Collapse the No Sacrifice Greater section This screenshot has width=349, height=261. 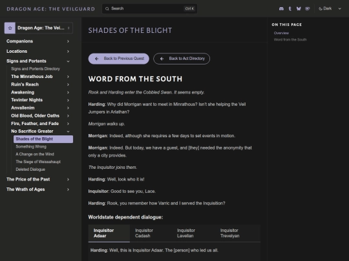68,131
